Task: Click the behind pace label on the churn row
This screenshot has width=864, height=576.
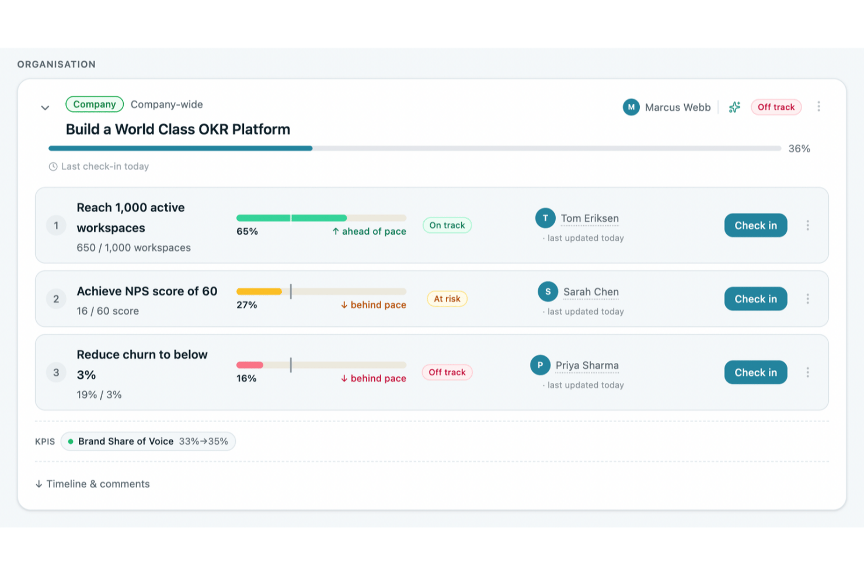Action: [x=374, y=379]
